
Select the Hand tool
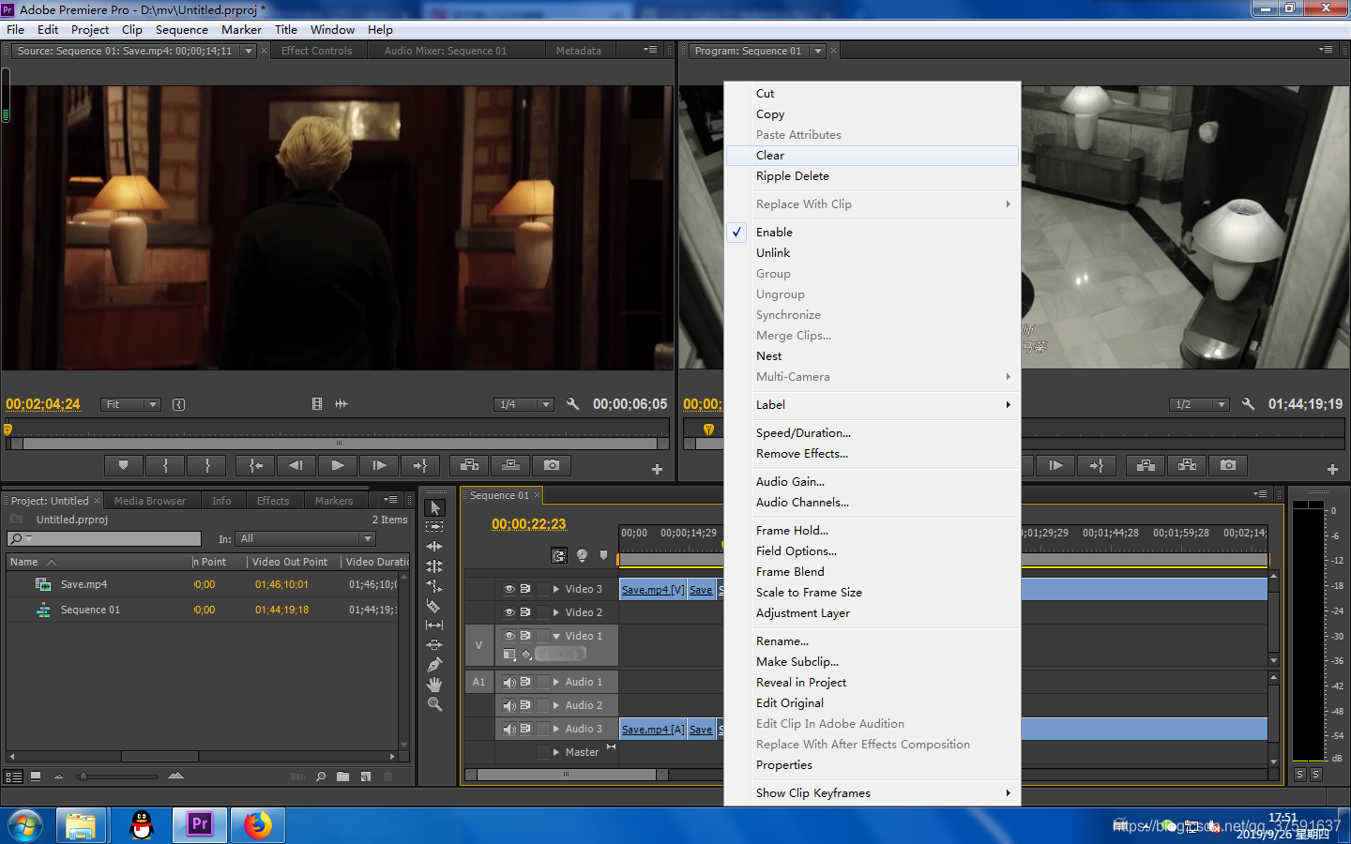pos(434,685)
